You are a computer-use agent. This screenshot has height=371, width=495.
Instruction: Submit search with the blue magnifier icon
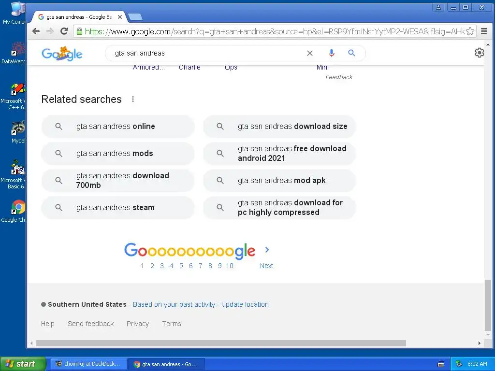point(352,53)
